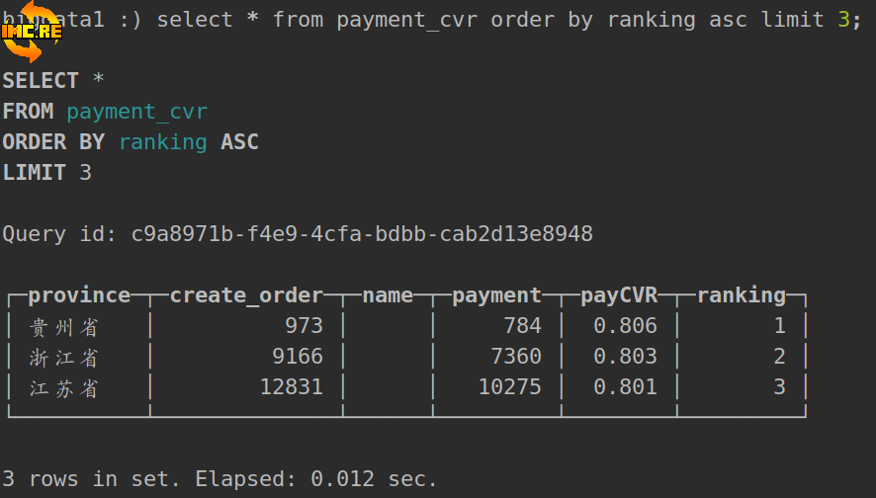The height and width of the screenshot is (498, 876).
Task: Click the 江苏省 province cell
Action: click(64, 388)
